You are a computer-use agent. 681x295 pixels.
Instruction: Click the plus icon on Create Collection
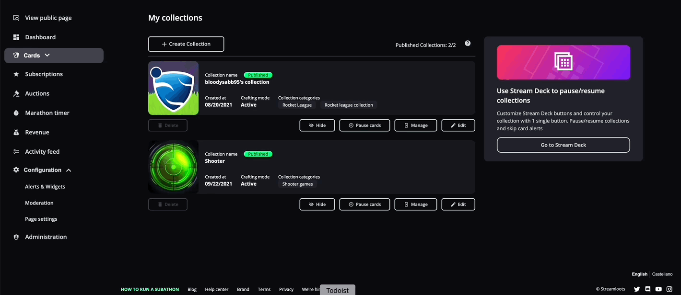point(164,44)
